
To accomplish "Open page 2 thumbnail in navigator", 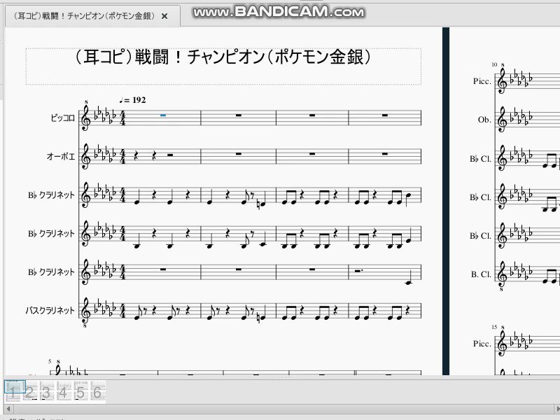I will click(x=29, y=392).
